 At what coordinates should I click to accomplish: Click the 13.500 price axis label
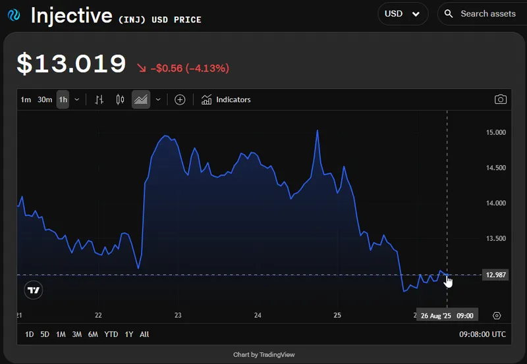[x=496, y=238]
